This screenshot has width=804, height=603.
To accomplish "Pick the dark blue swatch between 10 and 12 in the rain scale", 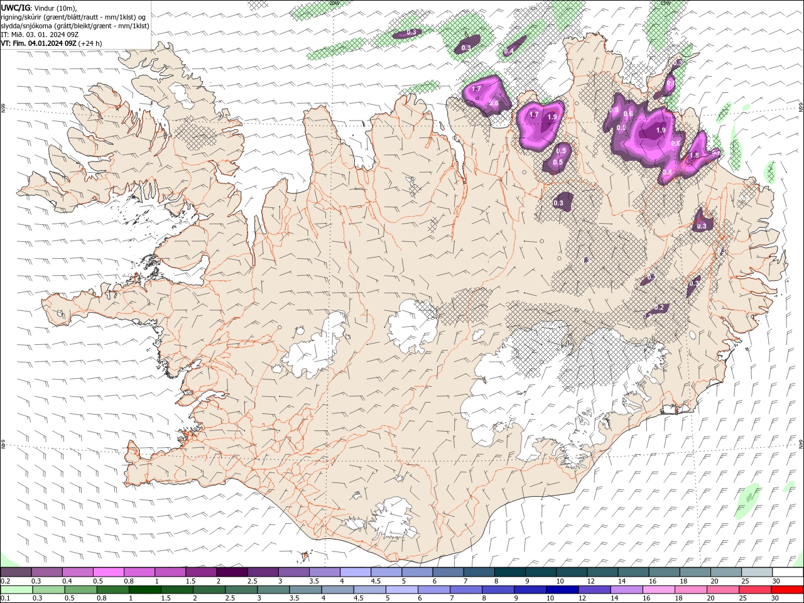I will click(561, 590).
